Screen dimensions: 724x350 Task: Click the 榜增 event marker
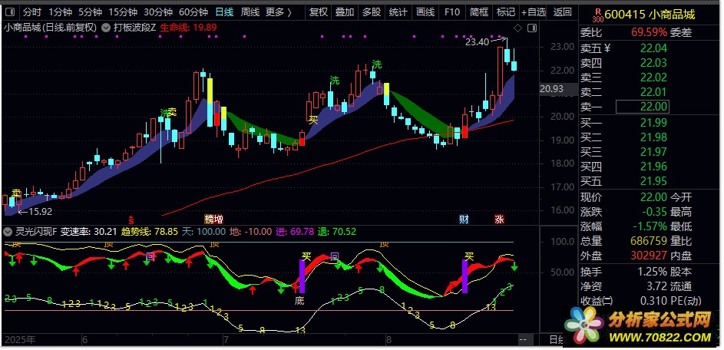coord(213,219)
